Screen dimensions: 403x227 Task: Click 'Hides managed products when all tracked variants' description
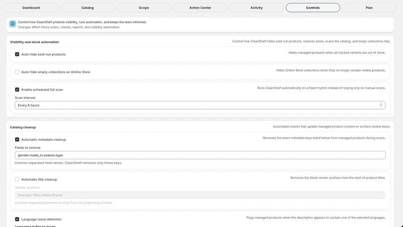pyautogui.click(x=337, y=53)
